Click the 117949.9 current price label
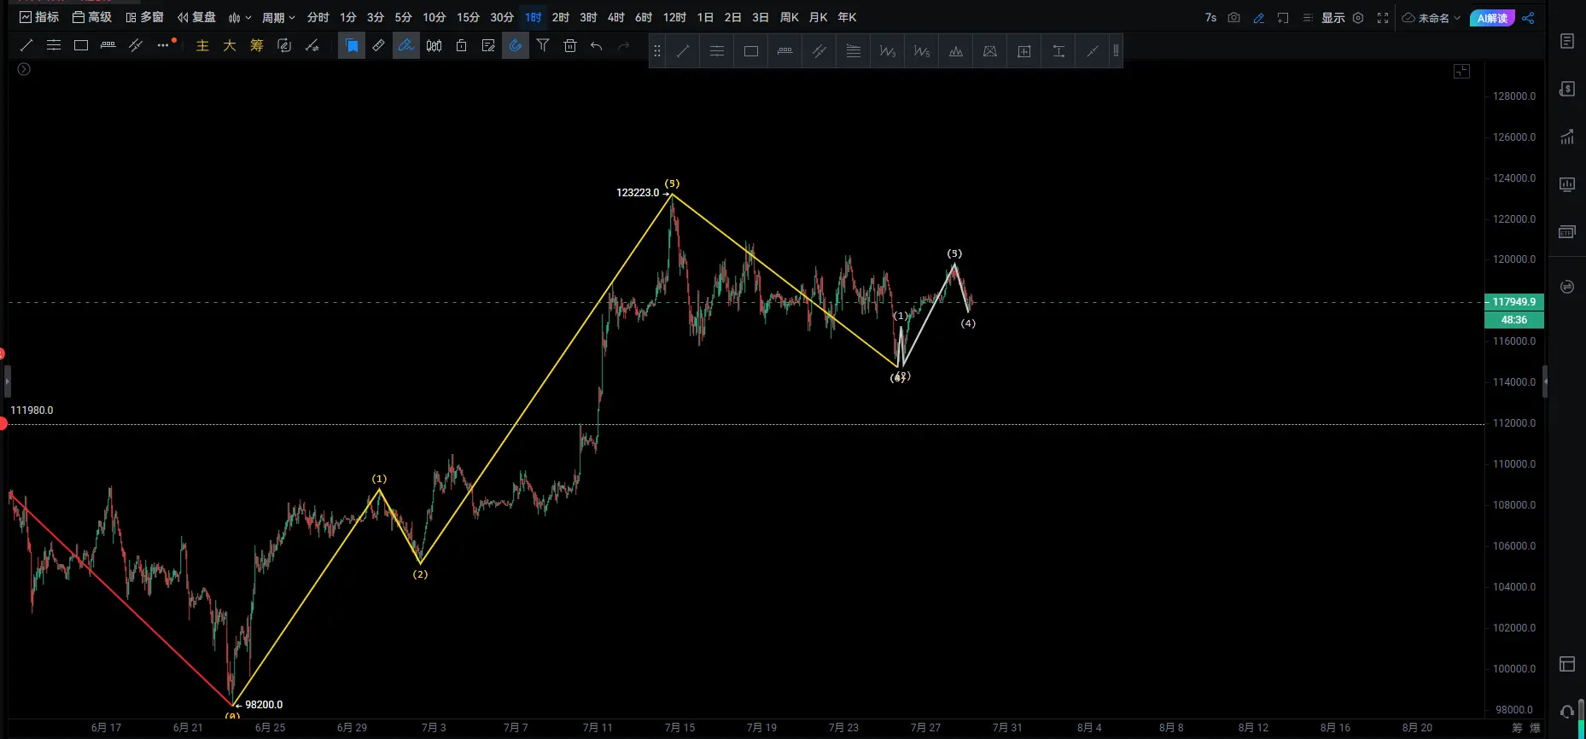The image size is (1586, 739). (1514, 301)
